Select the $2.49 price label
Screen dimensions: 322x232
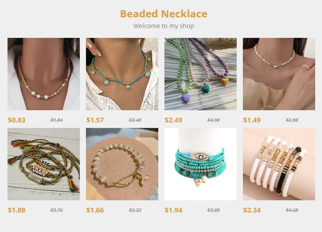tap(174, 120)
